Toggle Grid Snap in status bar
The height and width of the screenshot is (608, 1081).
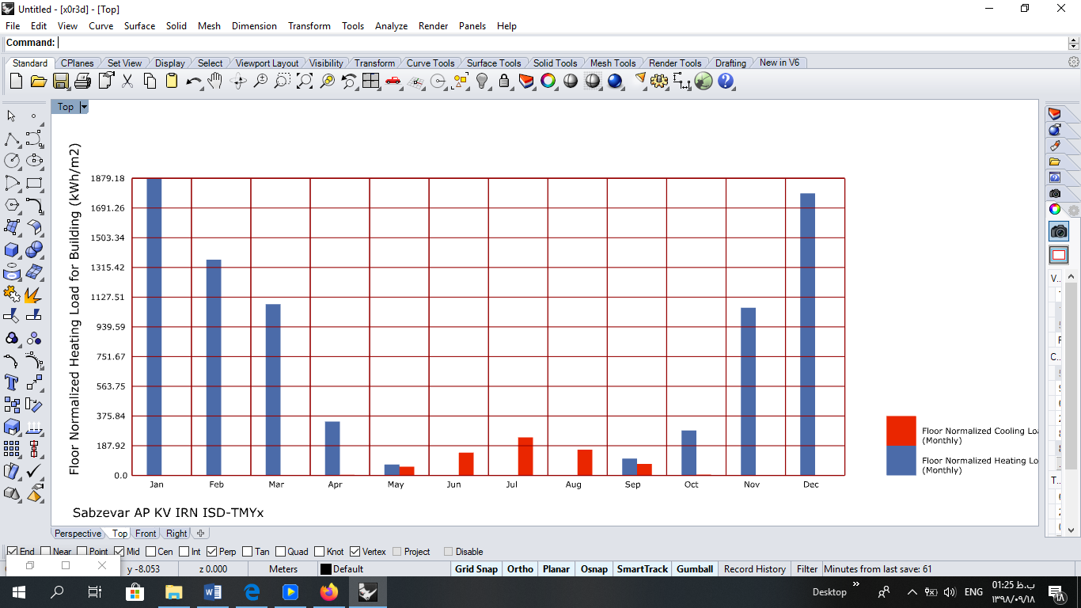tap(476, 568)
